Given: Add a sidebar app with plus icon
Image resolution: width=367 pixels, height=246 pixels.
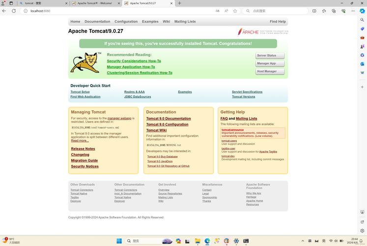Looking at the screenshot, I should [362, 87].
